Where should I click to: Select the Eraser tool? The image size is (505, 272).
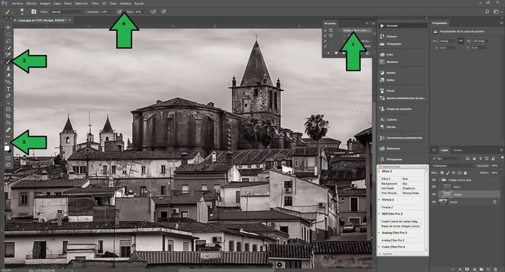click(9, 75)
